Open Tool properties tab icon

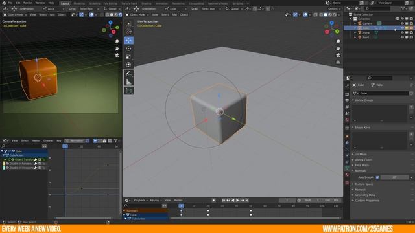[x=347, y=86]
